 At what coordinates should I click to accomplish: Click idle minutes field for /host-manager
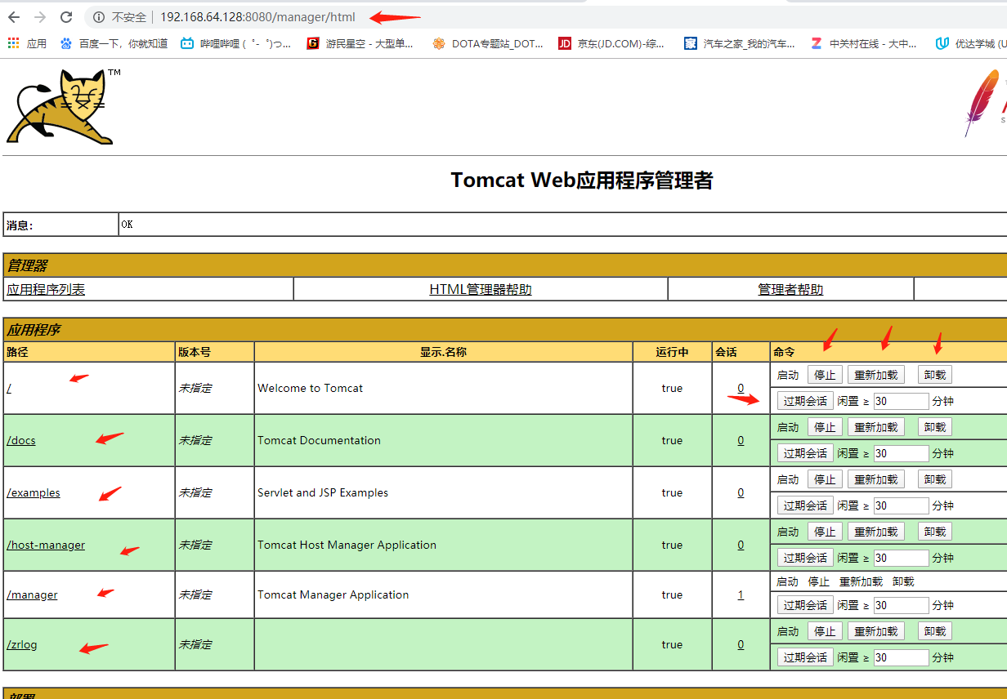(x=902, y=558)
